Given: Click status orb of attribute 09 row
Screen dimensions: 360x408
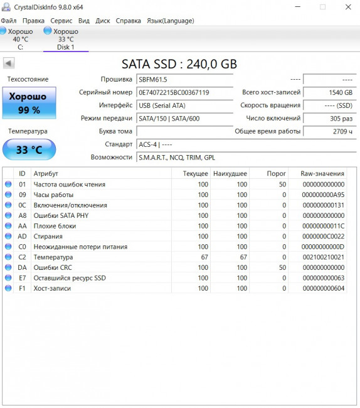Looking at the screenshot, I should click(8, 195).
